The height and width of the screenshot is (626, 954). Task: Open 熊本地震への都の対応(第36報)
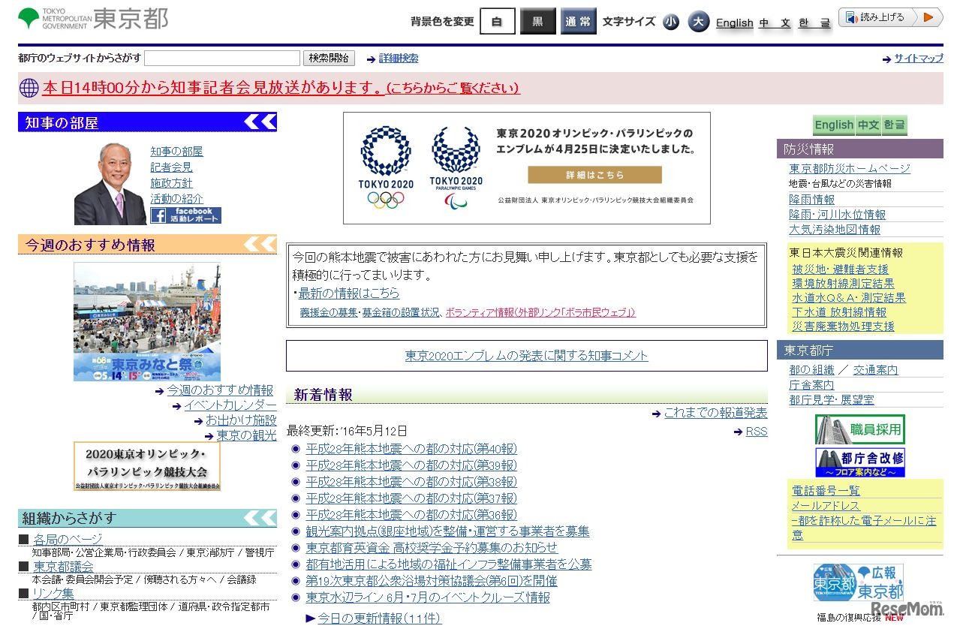[x=411, y=515]
